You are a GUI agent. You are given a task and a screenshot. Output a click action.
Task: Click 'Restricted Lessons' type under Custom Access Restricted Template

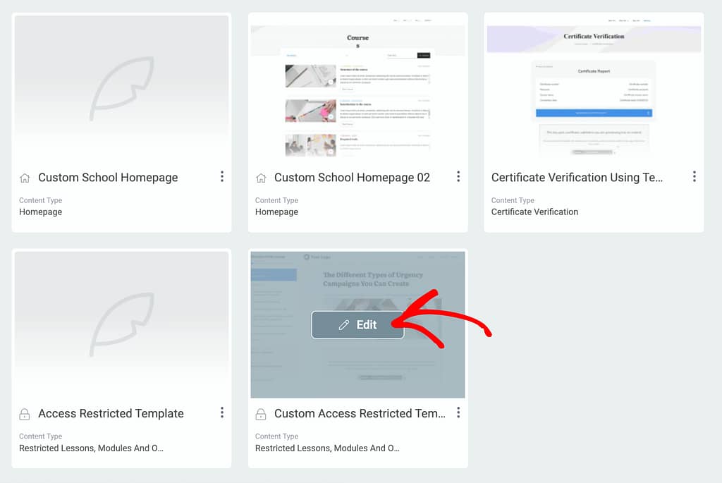pyautogui.click(x=327, y=448)
